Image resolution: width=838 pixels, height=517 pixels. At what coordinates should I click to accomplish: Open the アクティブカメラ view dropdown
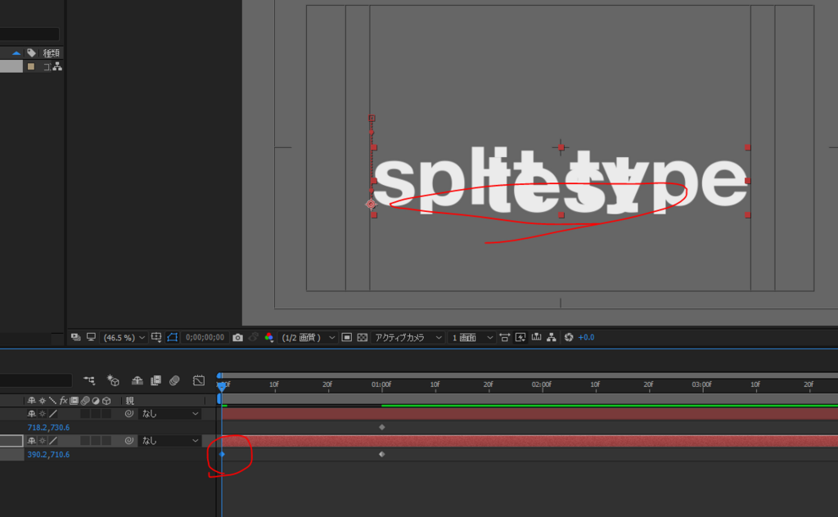coord(408,338)
